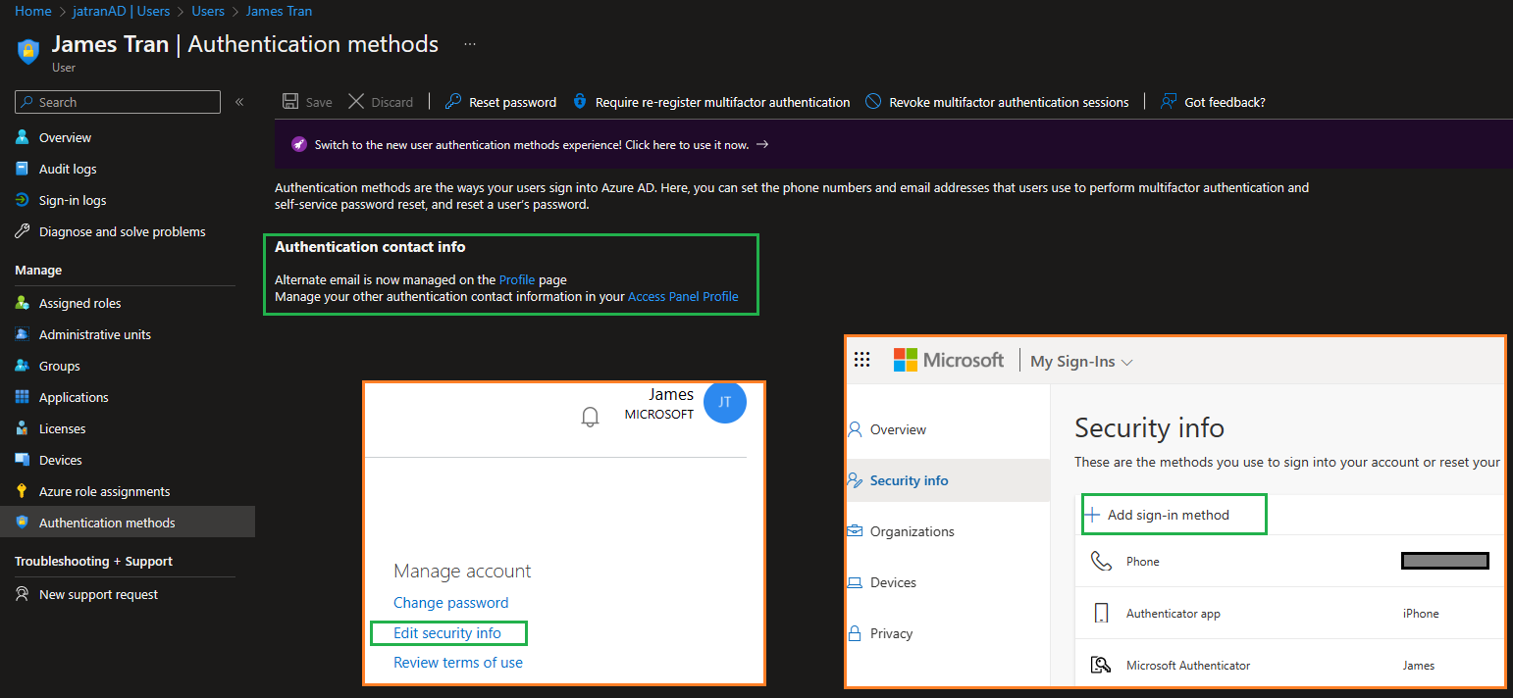Click Home in the breadcrumb
1513x698 pixels.
[x=33, y=11]
